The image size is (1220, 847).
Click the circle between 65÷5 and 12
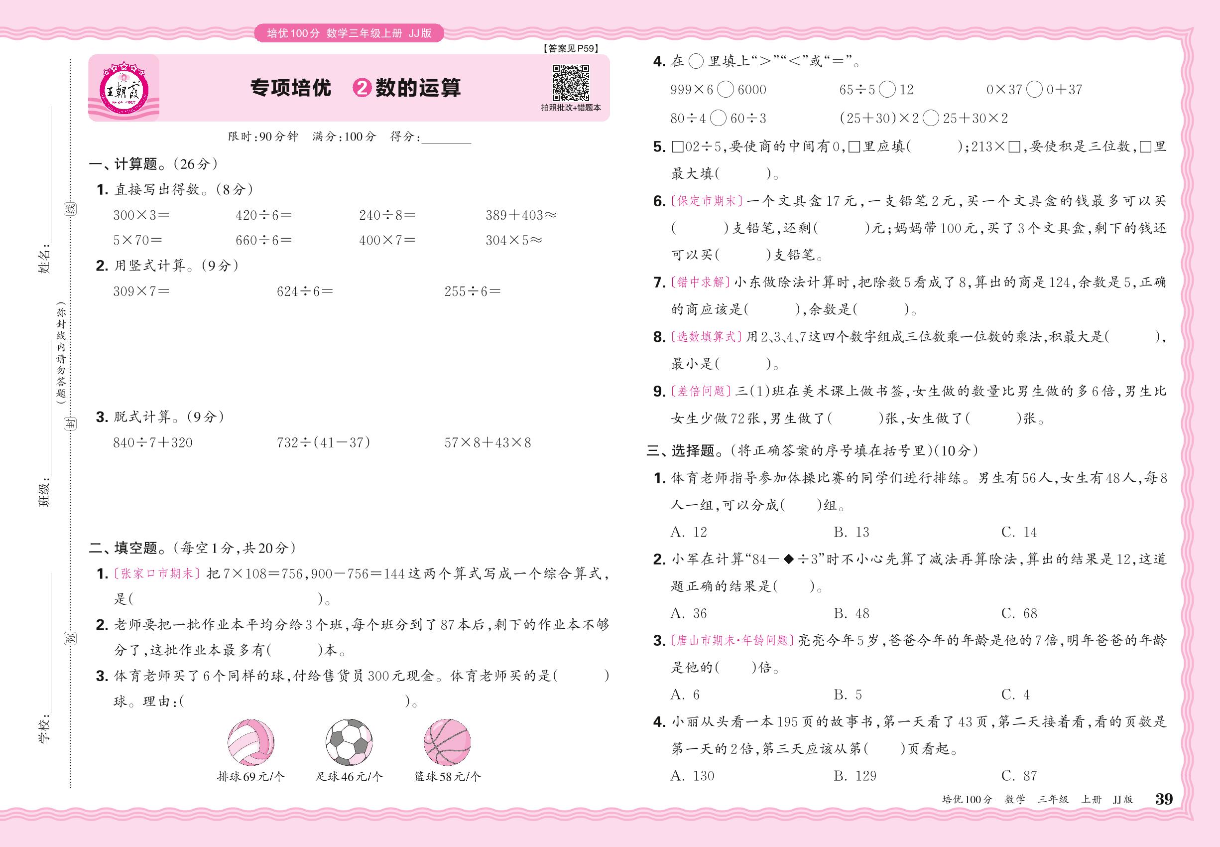887,90
